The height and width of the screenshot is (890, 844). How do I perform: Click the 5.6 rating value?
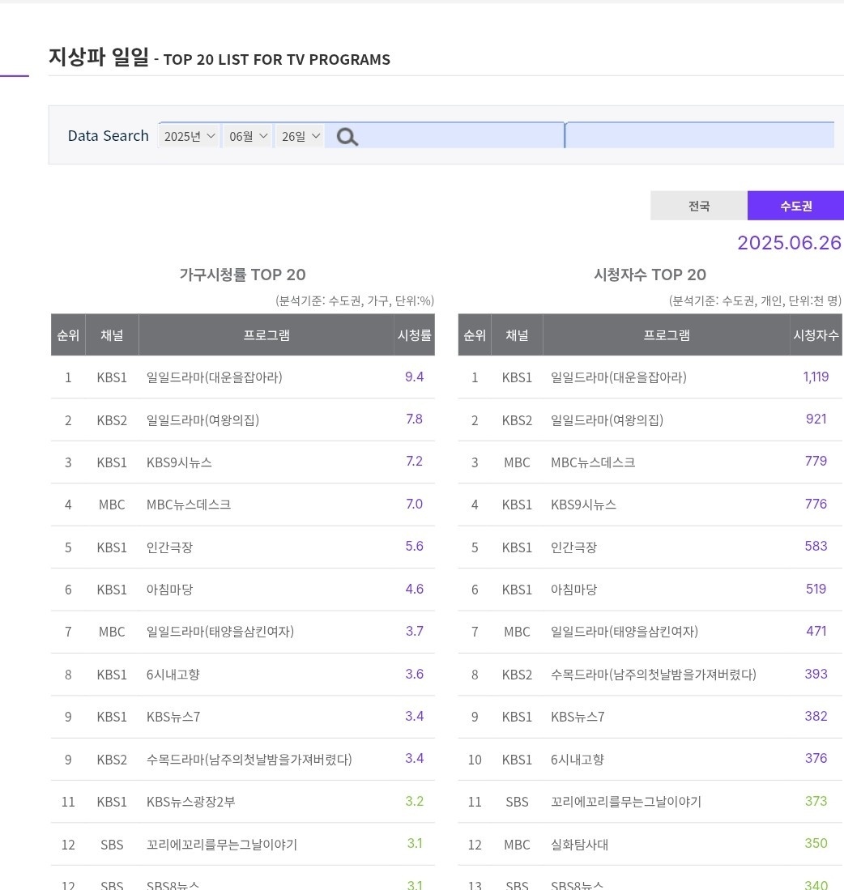(x=415, y=546)
